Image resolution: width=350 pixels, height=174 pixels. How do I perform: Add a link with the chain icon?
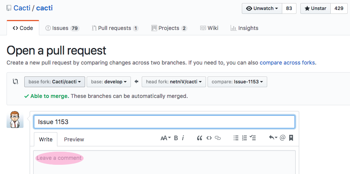point(218,138)
